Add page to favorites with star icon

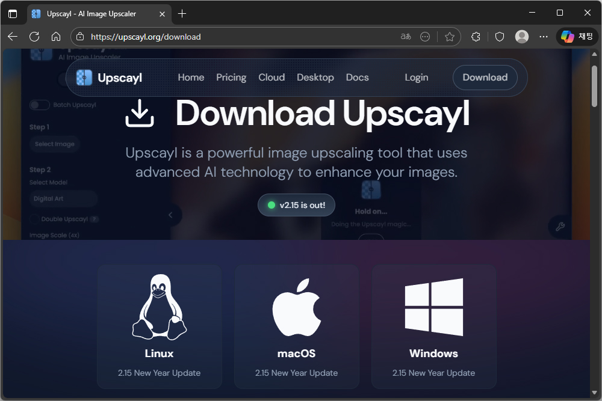pyautogui.click(x=450, y=37)
